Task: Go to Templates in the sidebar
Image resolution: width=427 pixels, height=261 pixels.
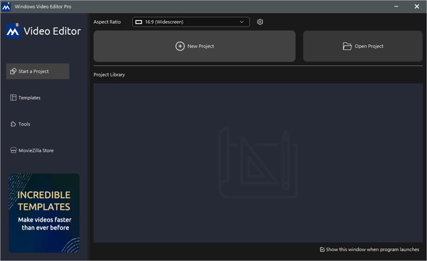Action: 25,97
